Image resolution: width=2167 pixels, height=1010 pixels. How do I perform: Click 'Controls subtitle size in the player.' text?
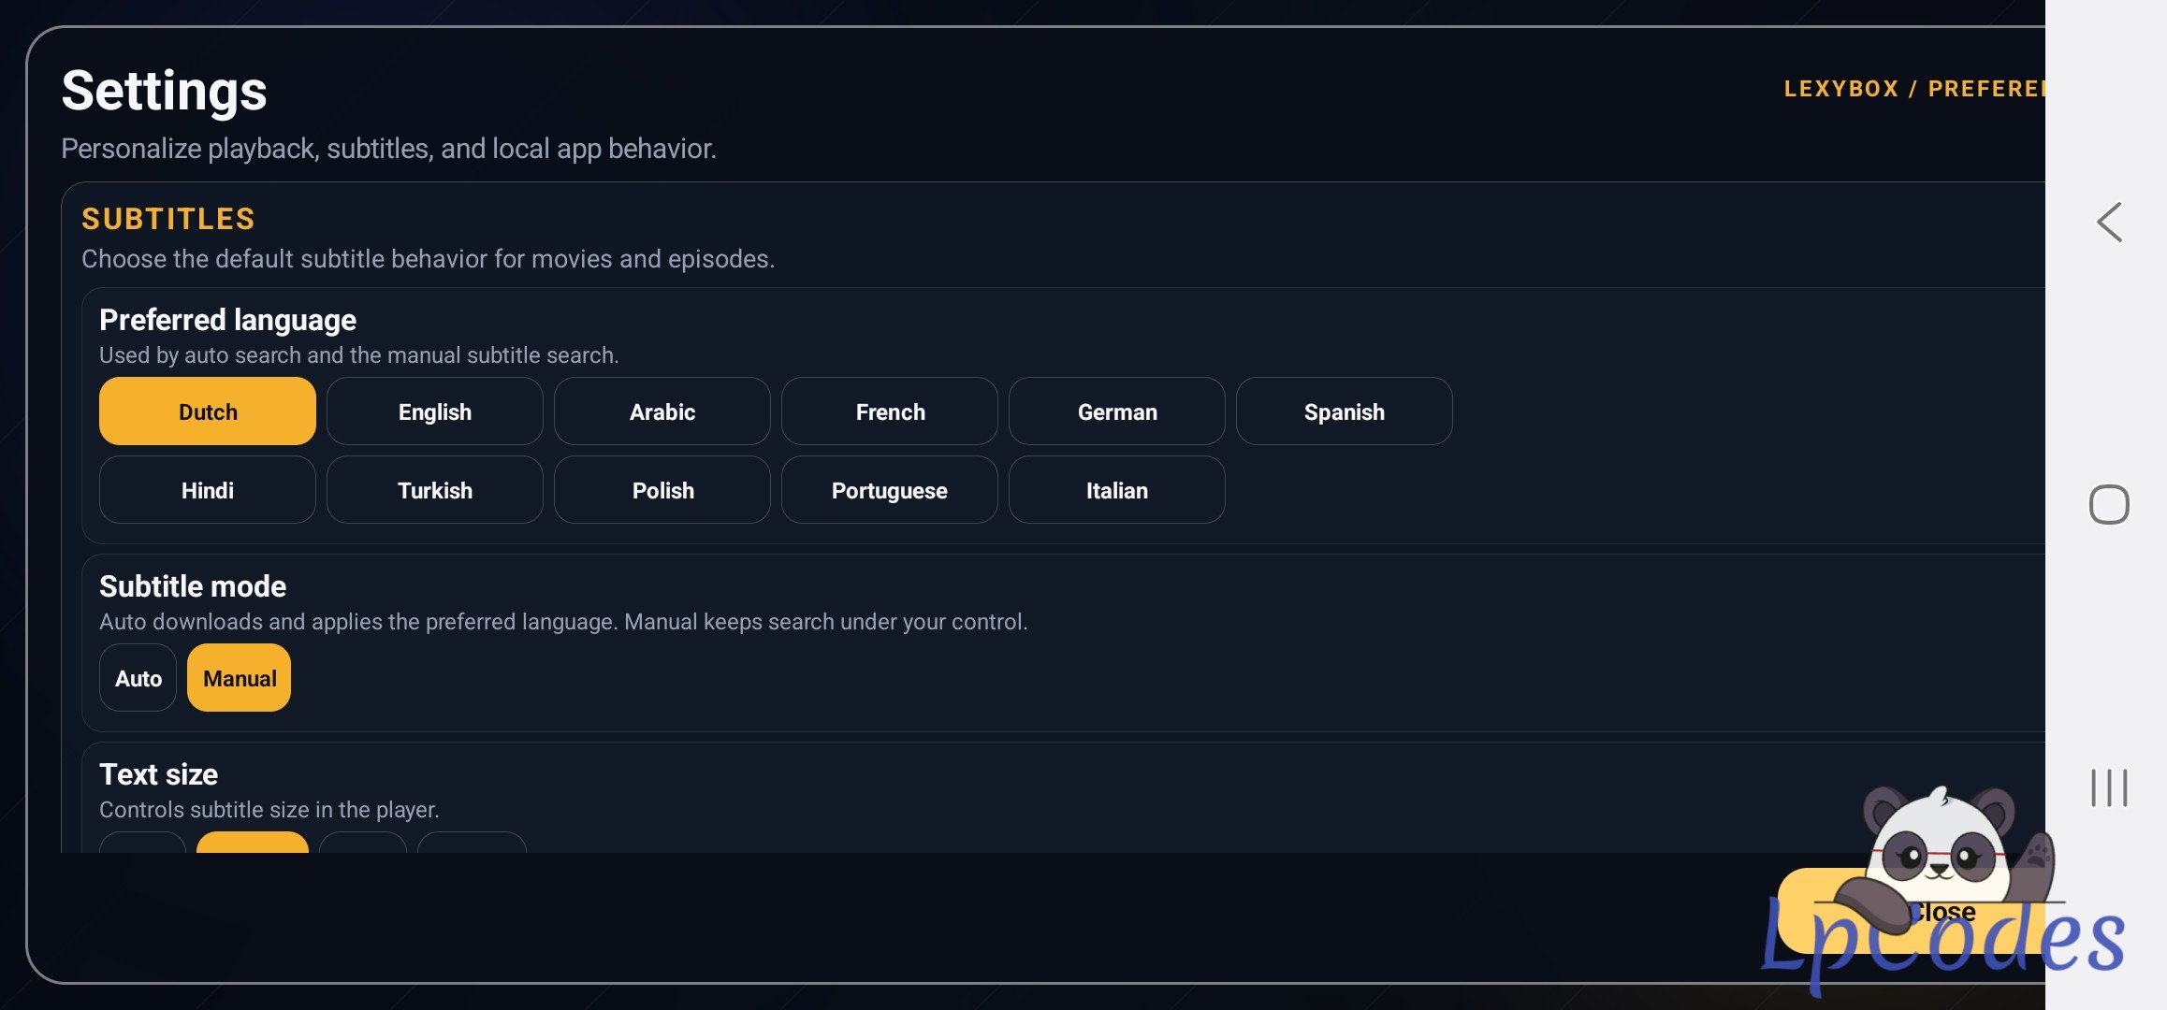click(269, 810)
